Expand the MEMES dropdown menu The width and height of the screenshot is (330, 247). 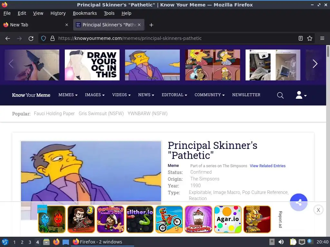tap(68, 95)
